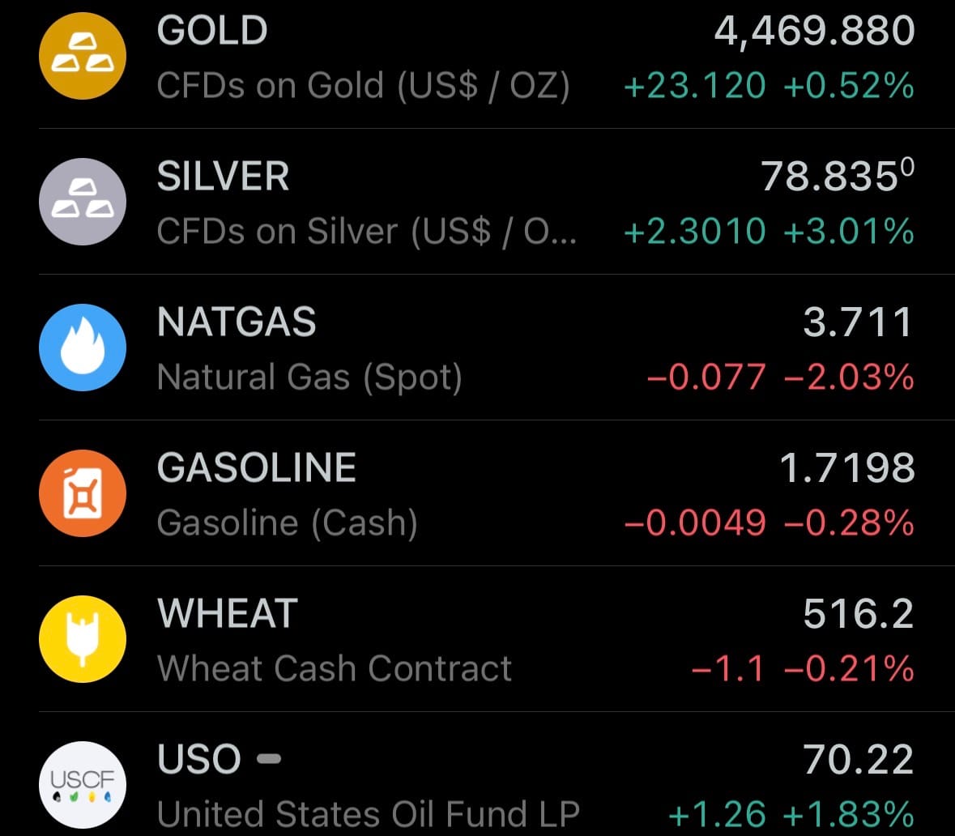Tap gold price 4,469.880
The image size is (955, 836).
tap(814, 31)
